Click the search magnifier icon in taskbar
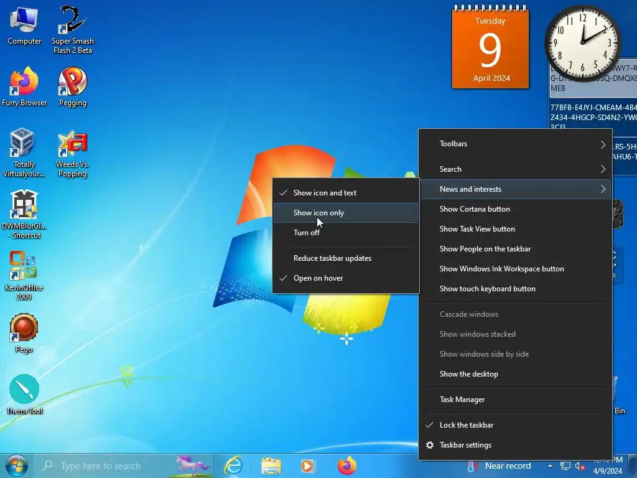 [x=47, y=466]
